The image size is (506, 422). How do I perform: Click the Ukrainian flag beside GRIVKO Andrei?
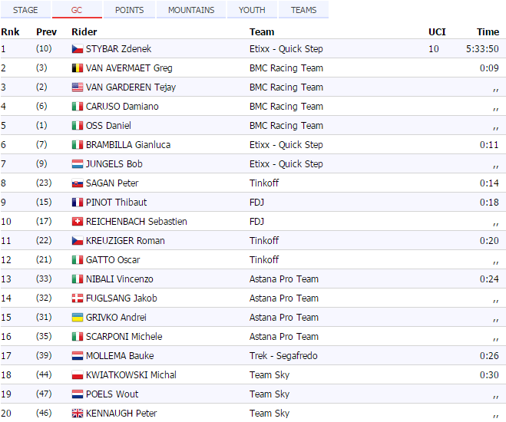(77, 318)
